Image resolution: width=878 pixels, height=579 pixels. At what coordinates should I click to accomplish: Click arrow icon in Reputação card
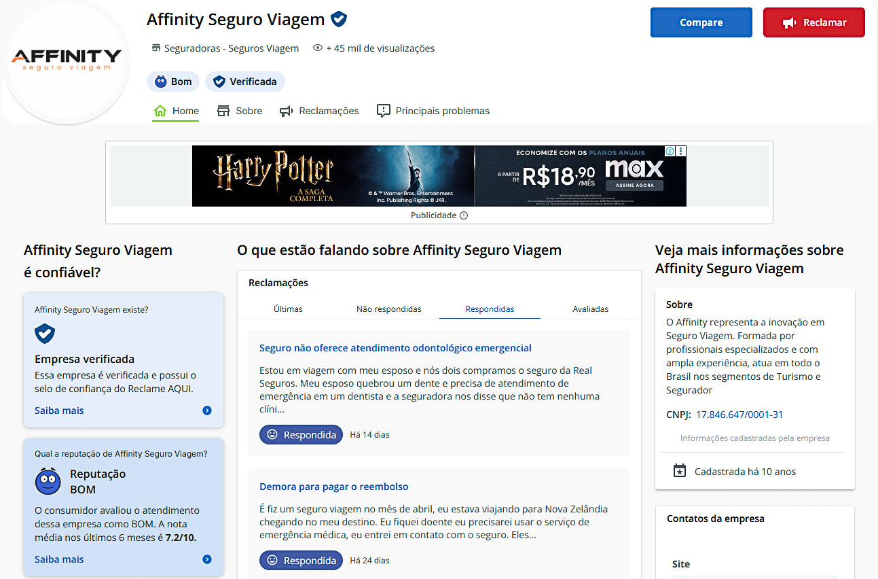(x=207, y=559)
